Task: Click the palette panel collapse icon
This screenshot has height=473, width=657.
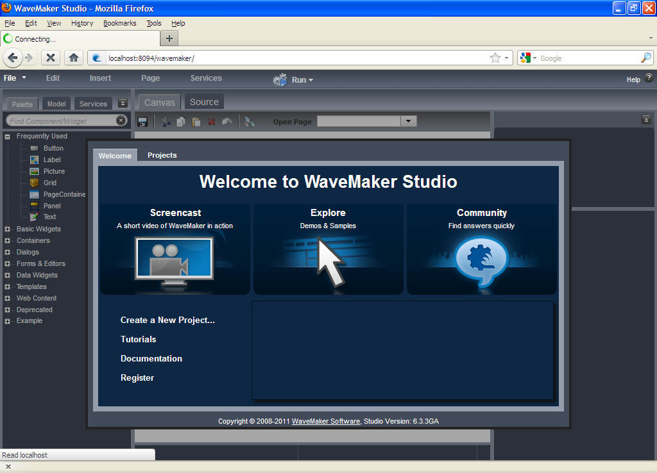Action: [x=123, y=103]
